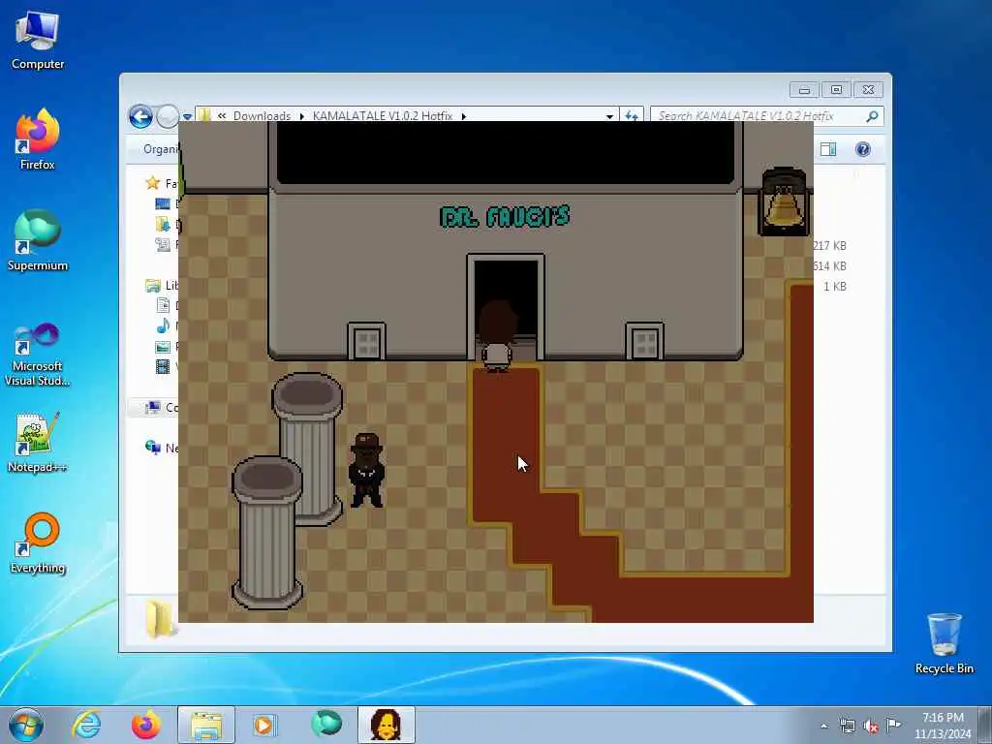Image resolution: width=992 pixels, height=744 pixels.
Task: Click the KAMALATALE V1.0.2 Hotfix breadcrumb
Action: [382, 116]
